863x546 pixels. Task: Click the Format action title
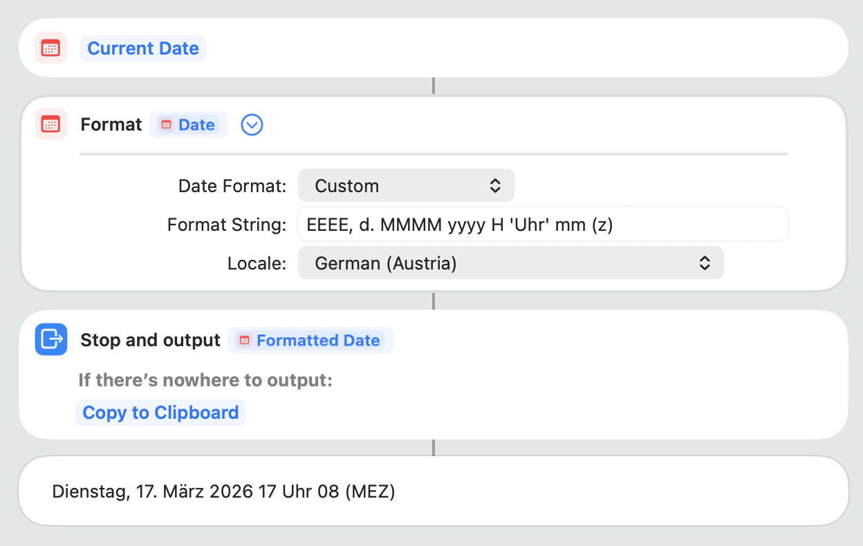111,124
